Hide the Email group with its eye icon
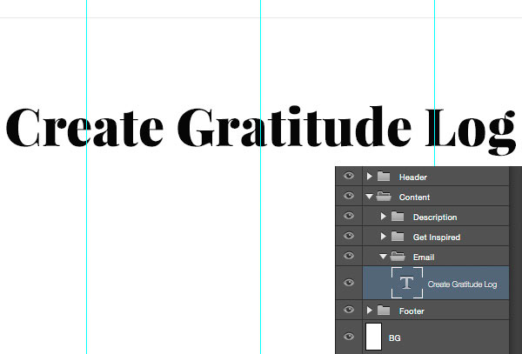This screenshot has width=522, height=354. (349, 256)
